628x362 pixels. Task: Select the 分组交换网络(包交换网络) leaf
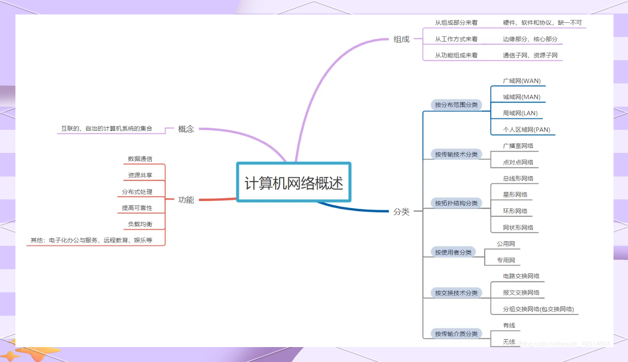(x=538, y=309)
